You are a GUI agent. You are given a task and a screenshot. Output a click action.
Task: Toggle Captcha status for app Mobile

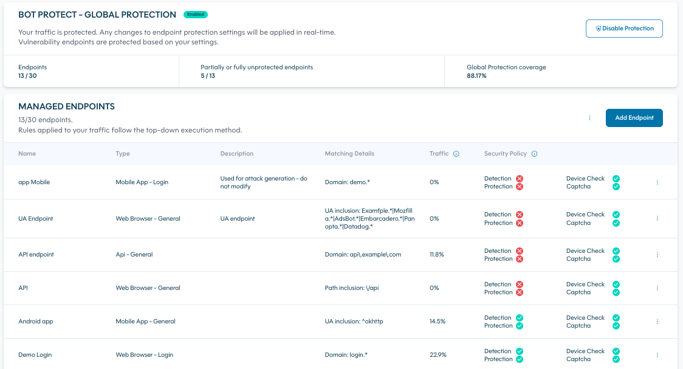coord(616,187)
